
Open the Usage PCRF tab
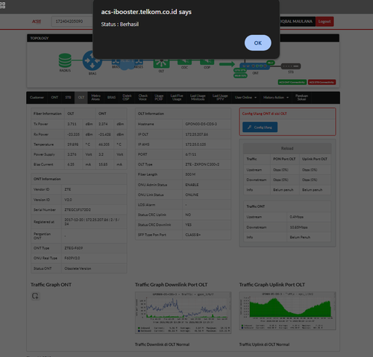(159, 98)
